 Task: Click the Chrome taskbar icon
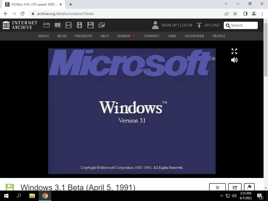(x=45, y=196)
